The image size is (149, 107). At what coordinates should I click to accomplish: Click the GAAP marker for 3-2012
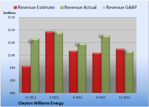click(54, 33)
